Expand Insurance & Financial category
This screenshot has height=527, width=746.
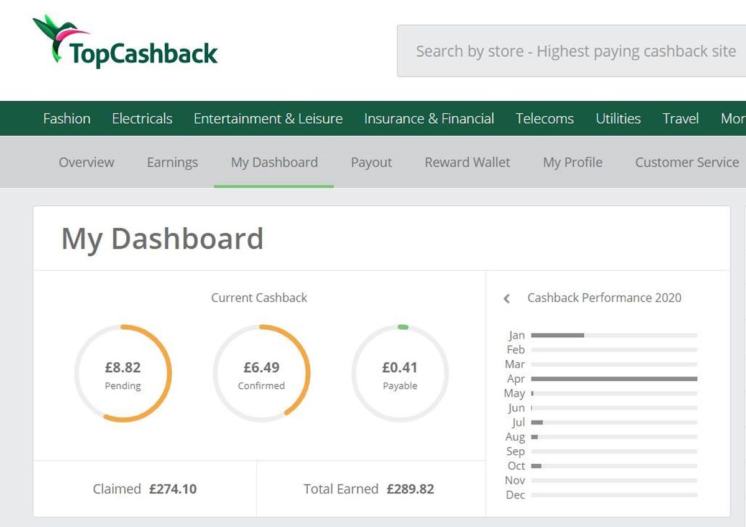coord(429,119)
